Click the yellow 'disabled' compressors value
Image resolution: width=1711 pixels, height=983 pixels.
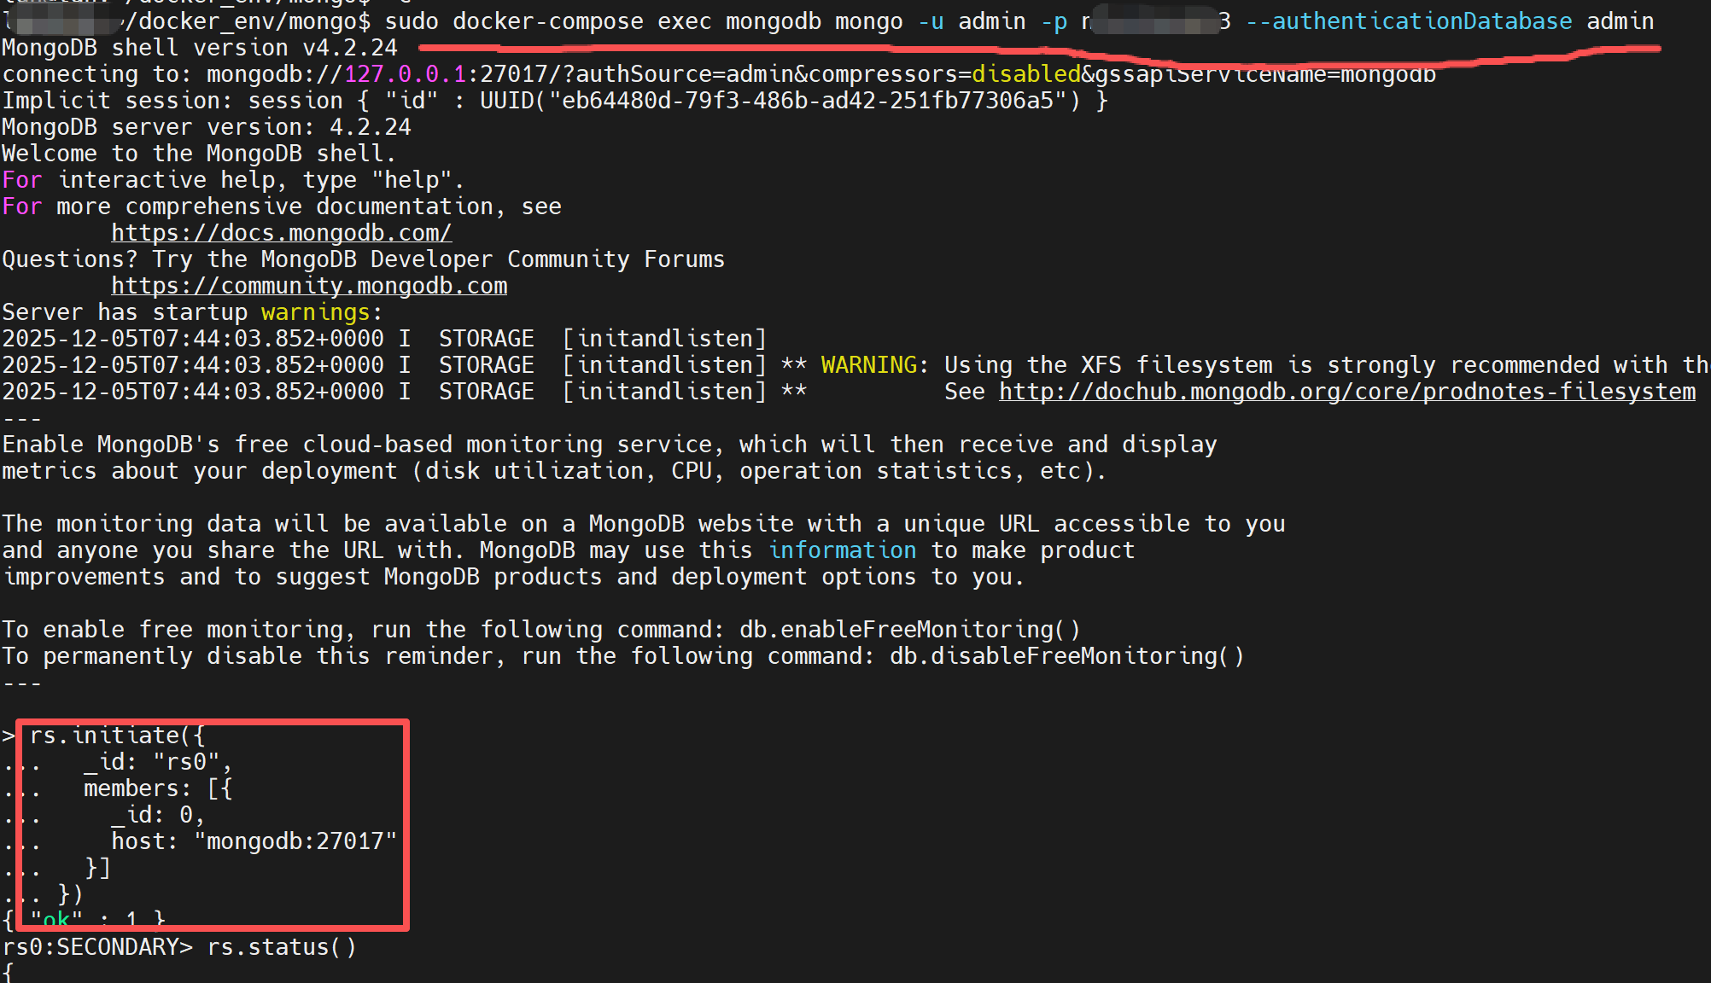1025,74
